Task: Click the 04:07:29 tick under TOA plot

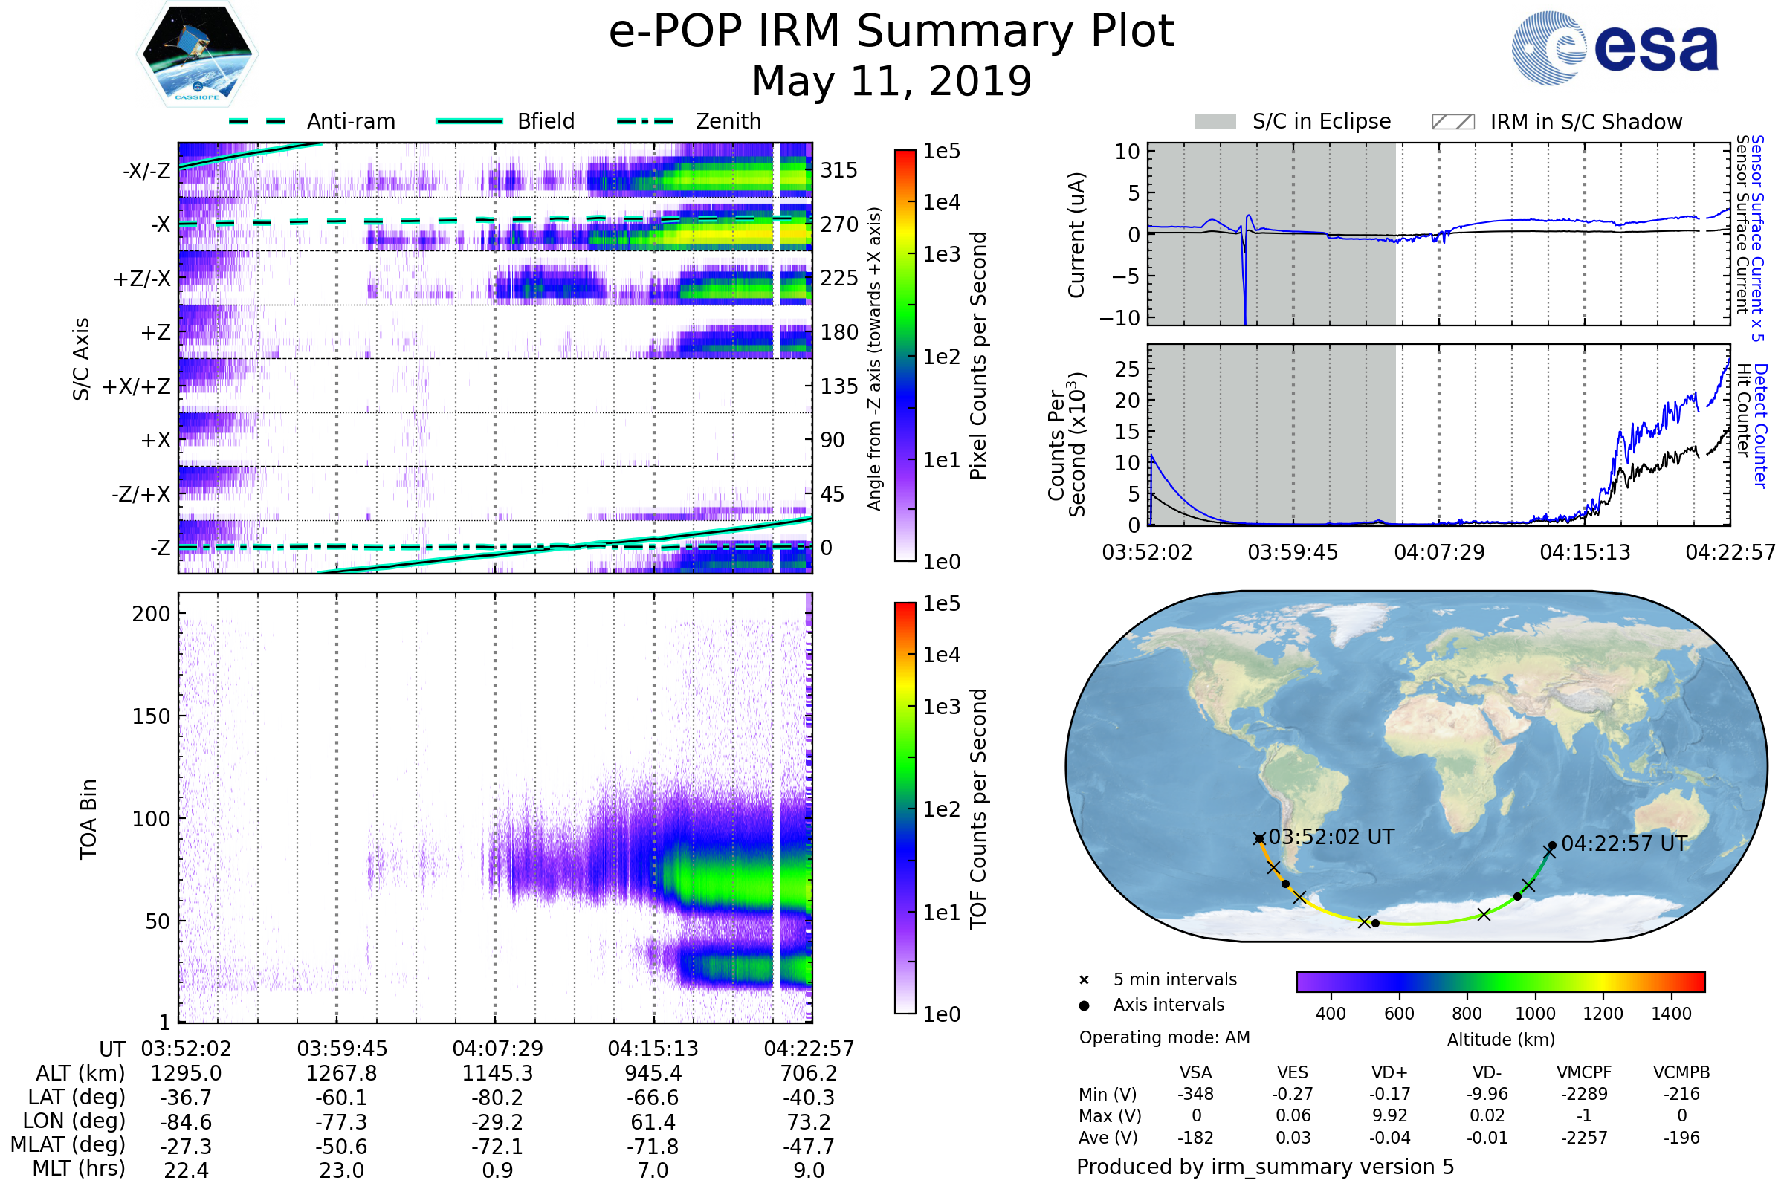Action: (x=497, y=1049)
